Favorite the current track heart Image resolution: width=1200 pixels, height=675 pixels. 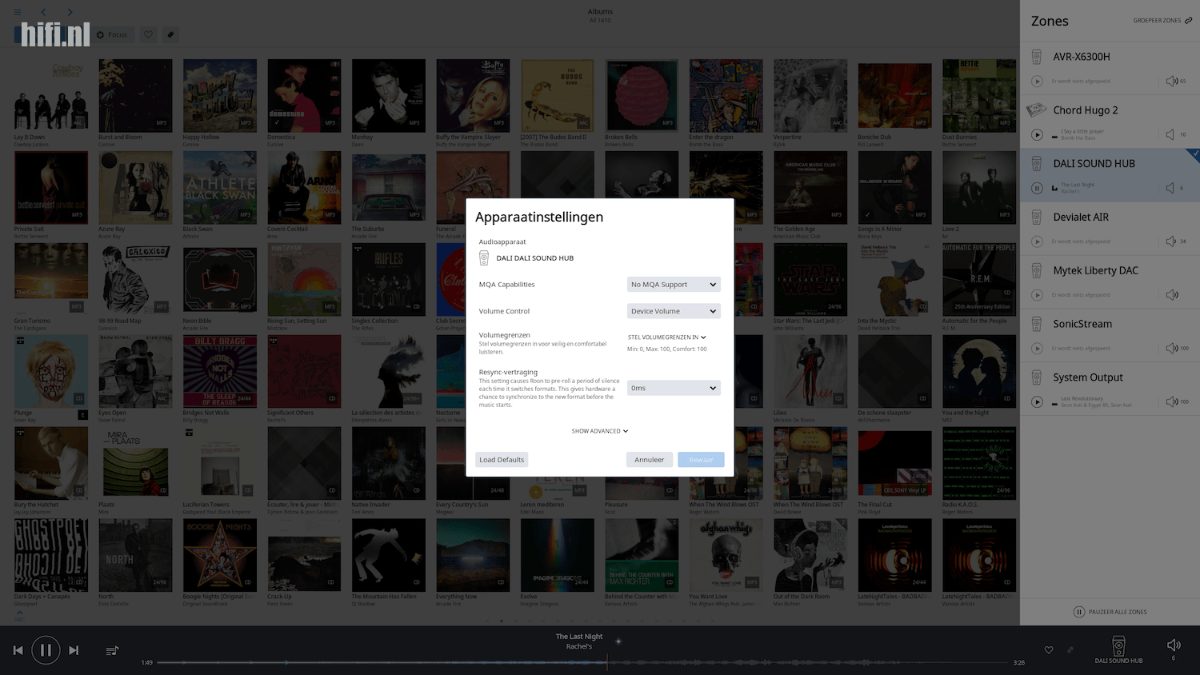(x=1049, y=650)
